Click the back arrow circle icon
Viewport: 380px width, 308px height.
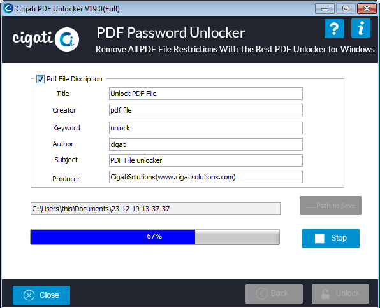point(261,294)
